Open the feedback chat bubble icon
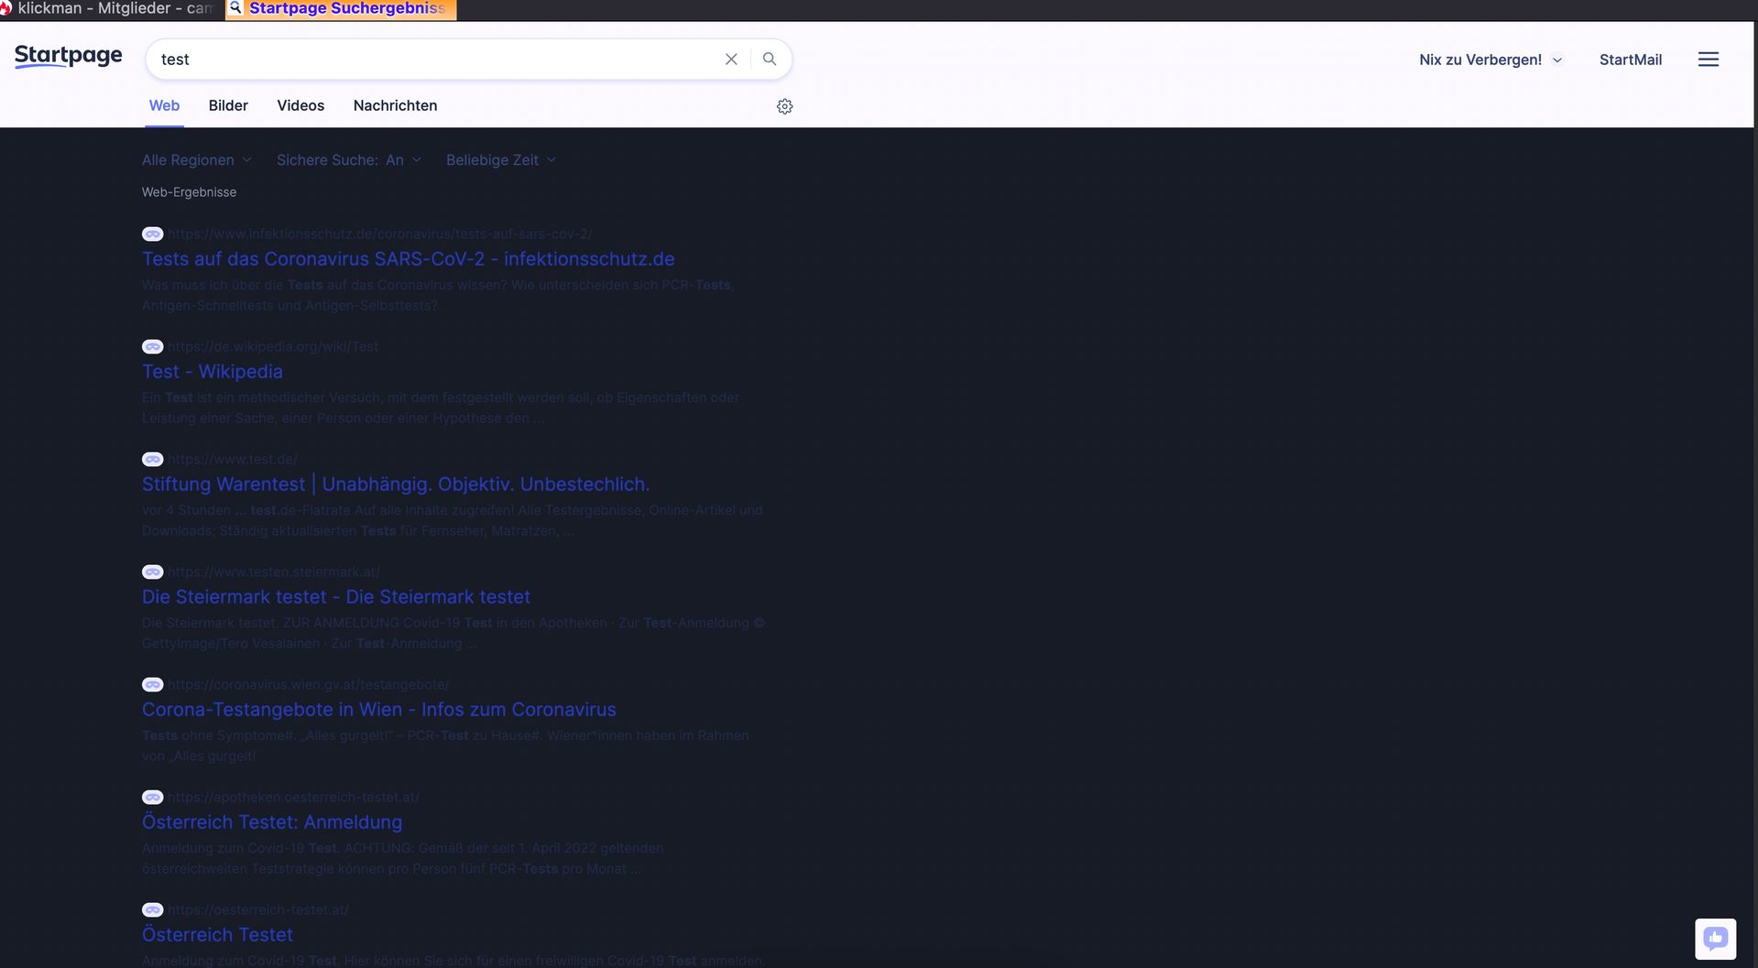 click(x=1716, y=939)
